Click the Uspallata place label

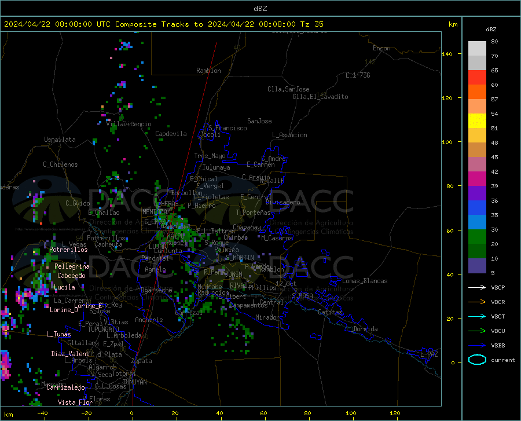pos(60,140)
